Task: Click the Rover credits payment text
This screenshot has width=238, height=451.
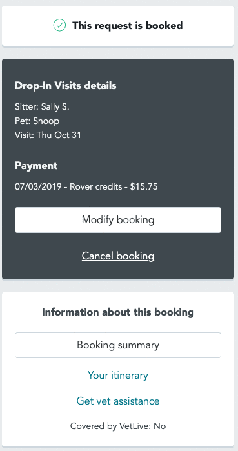Action: coord(96,186)
